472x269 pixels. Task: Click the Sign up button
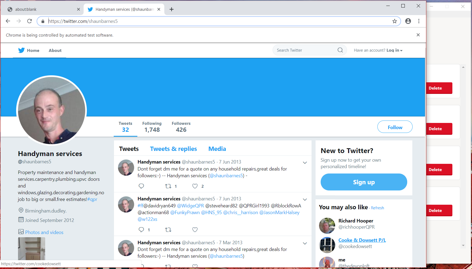[364, 182]
